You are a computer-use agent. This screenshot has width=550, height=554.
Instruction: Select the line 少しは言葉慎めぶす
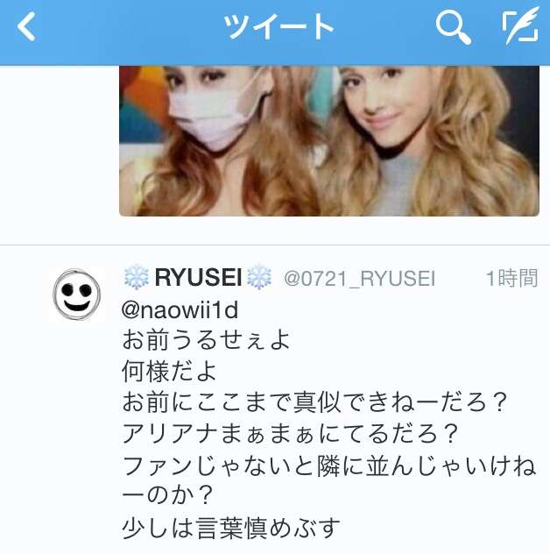coord(231,529)
